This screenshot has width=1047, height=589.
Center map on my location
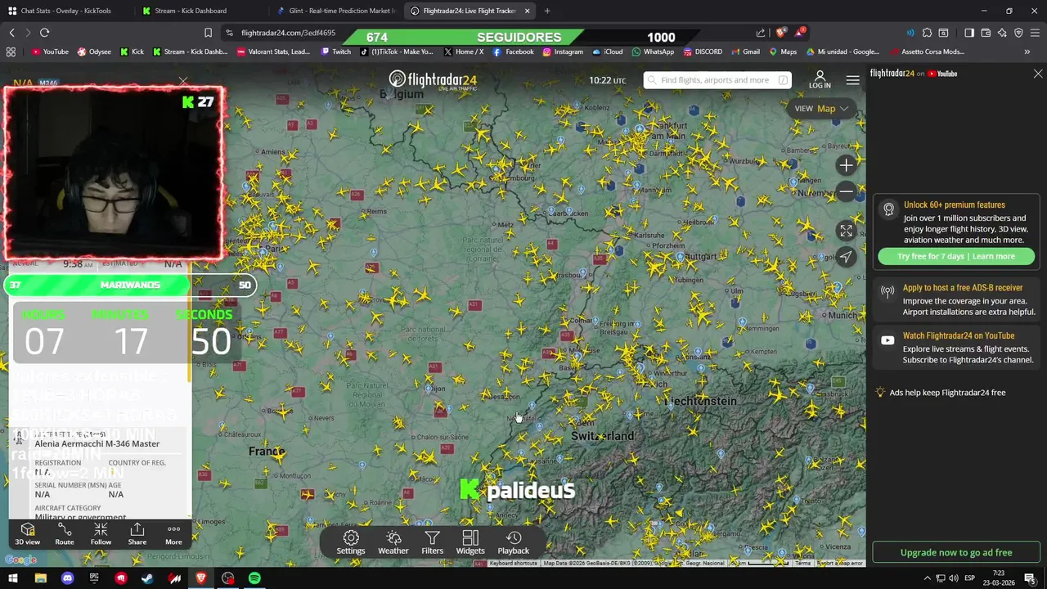point(846,257)
